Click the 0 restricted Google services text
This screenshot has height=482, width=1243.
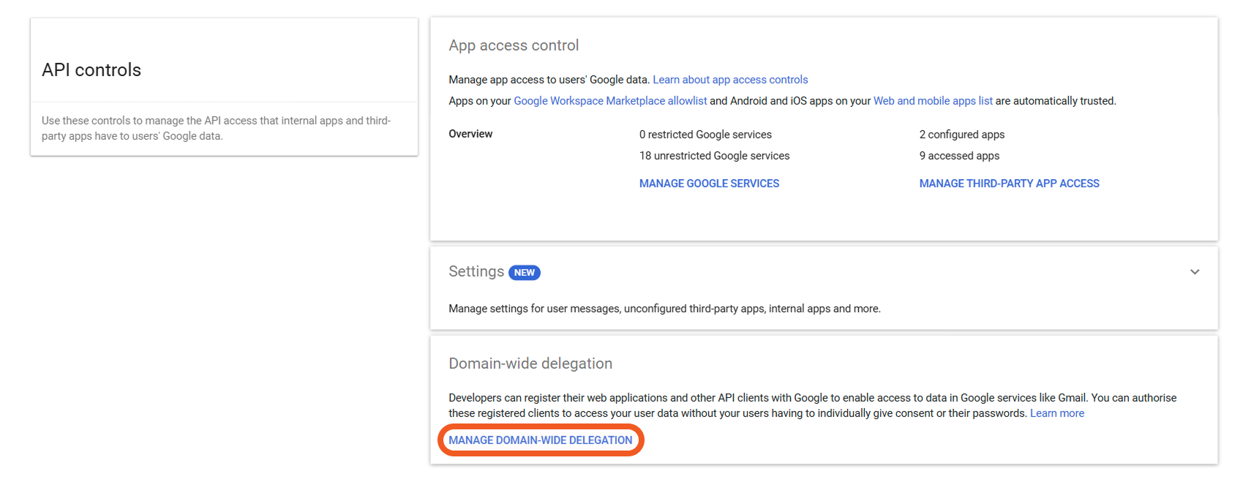705,135
